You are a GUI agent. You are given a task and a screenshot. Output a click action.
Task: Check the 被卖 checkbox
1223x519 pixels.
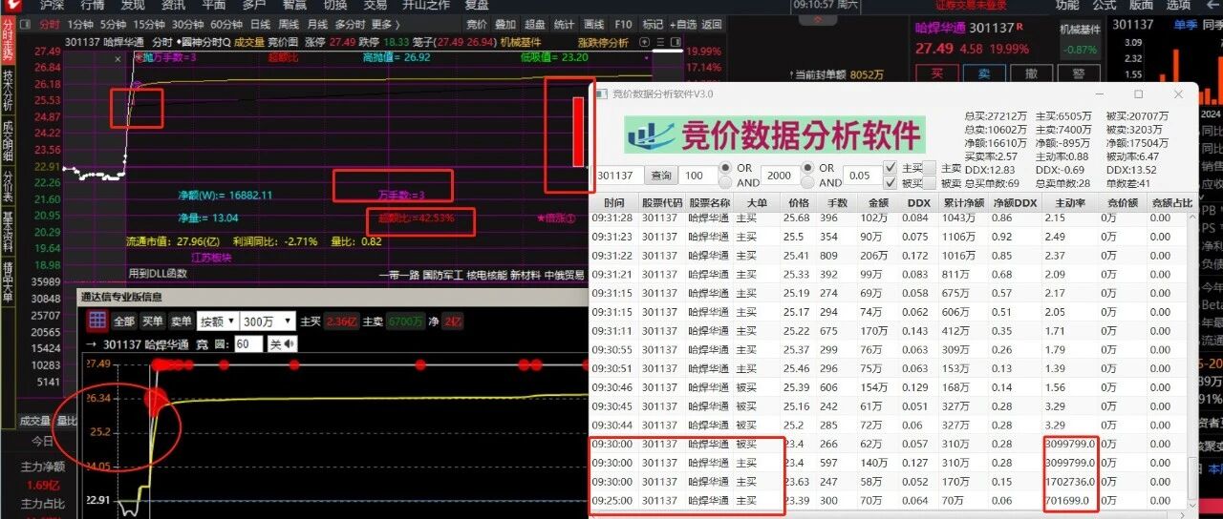pyautogui.click(x=932, y=183)
